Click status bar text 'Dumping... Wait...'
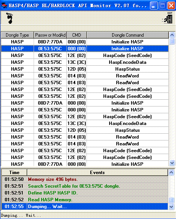This screenshot has width=176, height=219. pyautogui.click(x=21, y=215)
